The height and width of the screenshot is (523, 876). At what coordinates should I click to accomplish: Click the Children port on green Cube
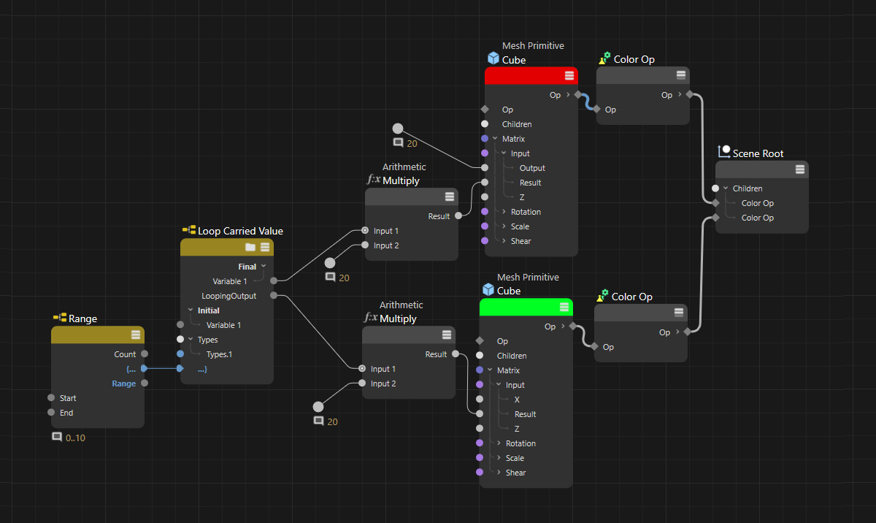point(480,356)
